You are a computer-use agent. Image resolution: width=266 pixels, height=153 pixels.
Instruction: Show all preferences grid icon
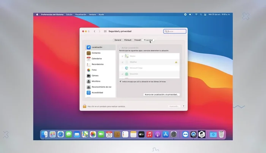tap(105, 31)
